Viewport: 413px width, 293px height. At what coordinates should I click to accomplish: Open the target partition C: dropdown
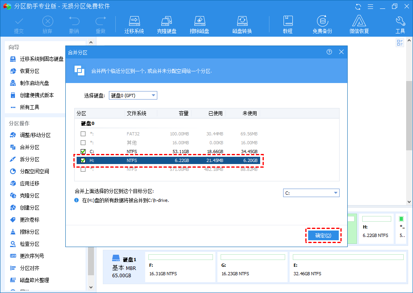pos(311,193)
